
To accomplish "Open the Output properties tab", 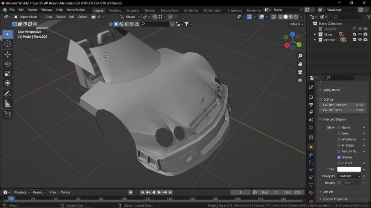I will (x=311, y=105).
